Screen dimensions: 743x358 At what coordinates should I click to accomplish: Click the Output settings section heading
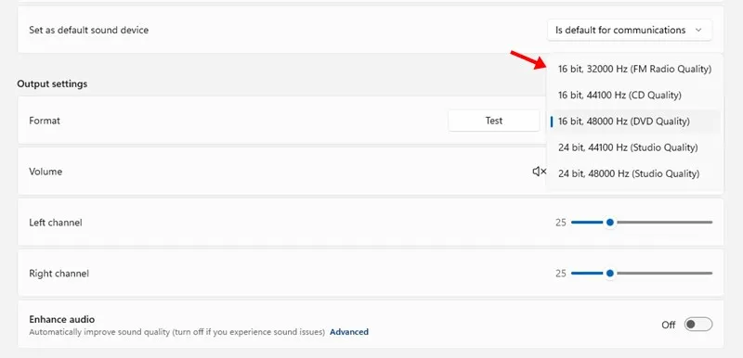52,83
